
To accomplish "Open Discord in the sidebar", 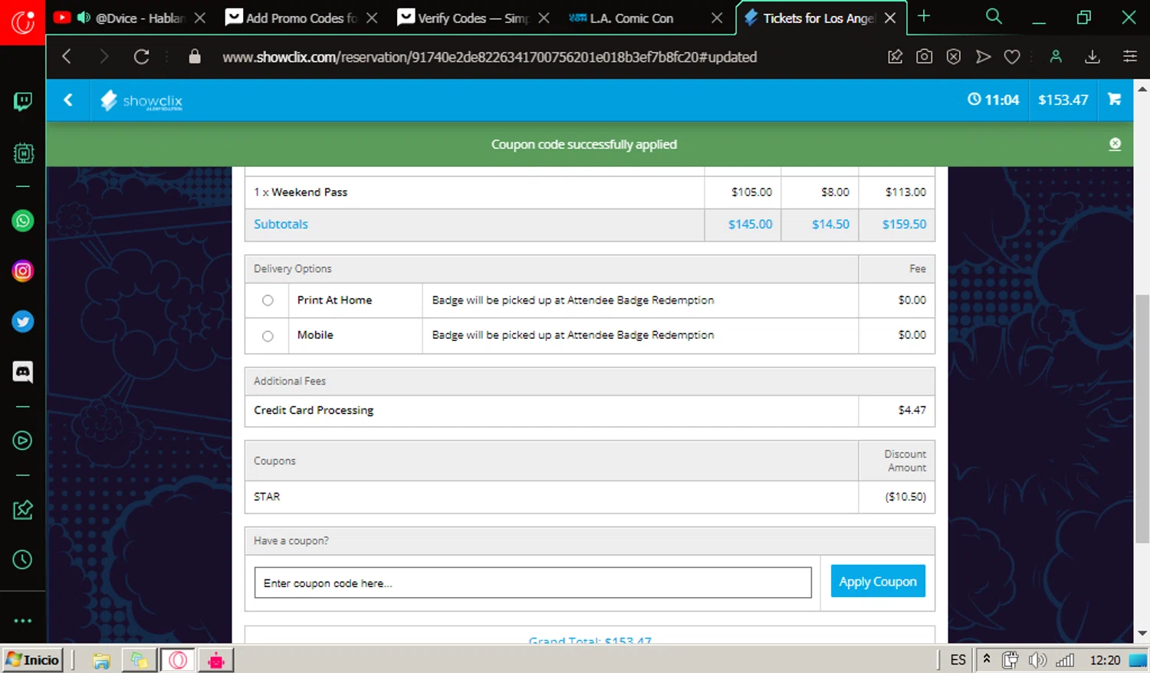I will click(23, 372).
